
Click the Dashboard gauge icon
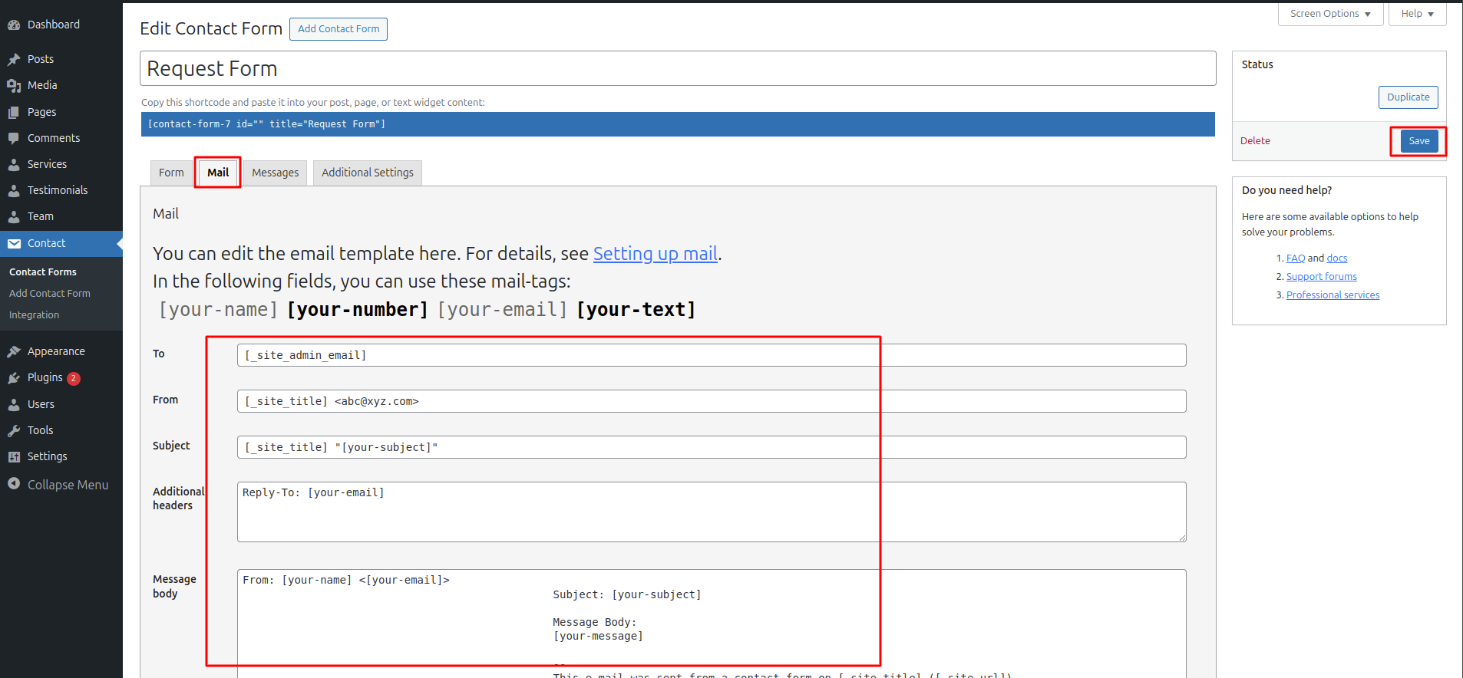[x=14, y=25]
